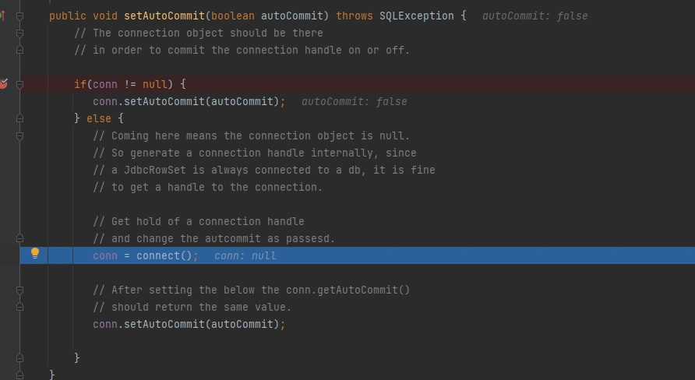Click the inline hint "conn: null"
Image resolution: width=695 pixels, height=380 pixels.
(x=245, y=256)
